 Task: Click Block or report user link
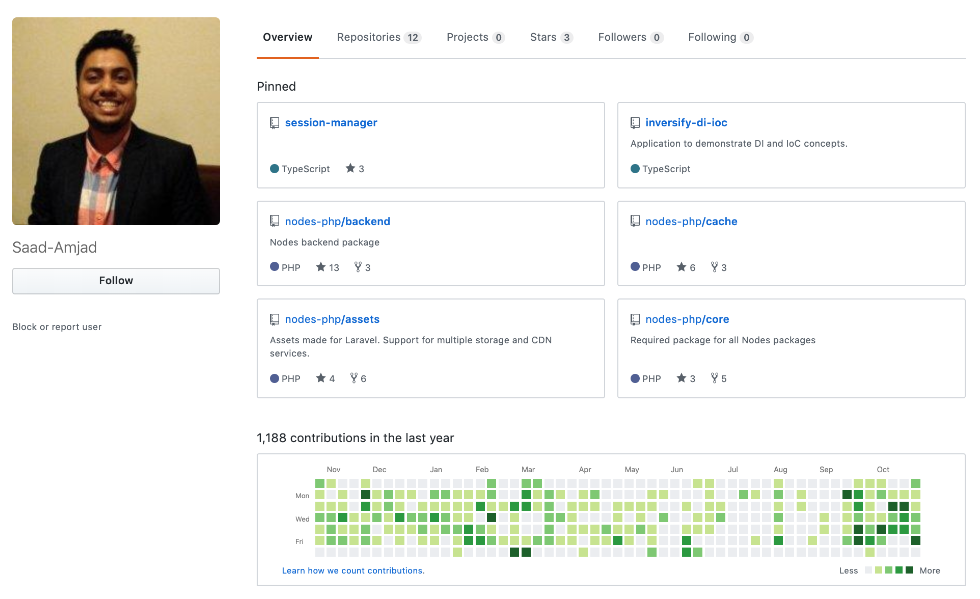57,327
